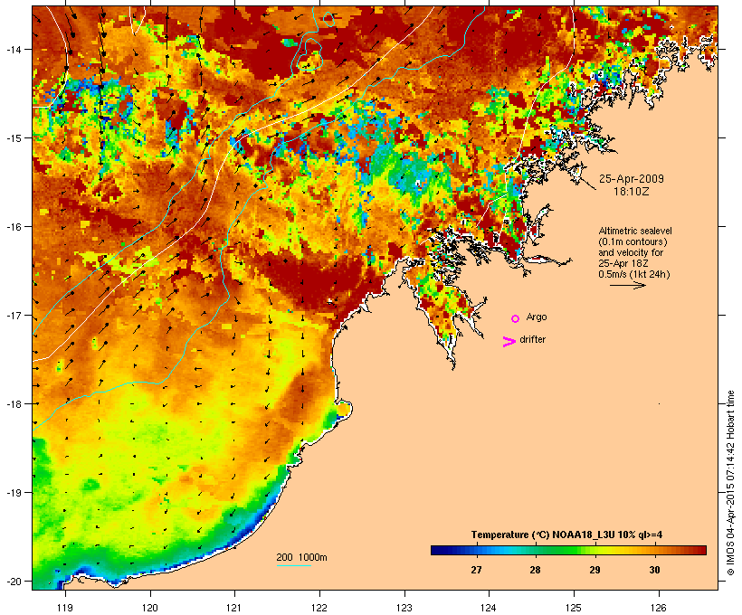Click the colorbar tick label 28
This screenshot has height=615, width=742.
pos(535,570)
